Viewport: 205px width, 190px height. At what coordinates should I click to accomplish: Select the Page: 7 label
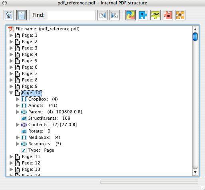pos(30,73)
